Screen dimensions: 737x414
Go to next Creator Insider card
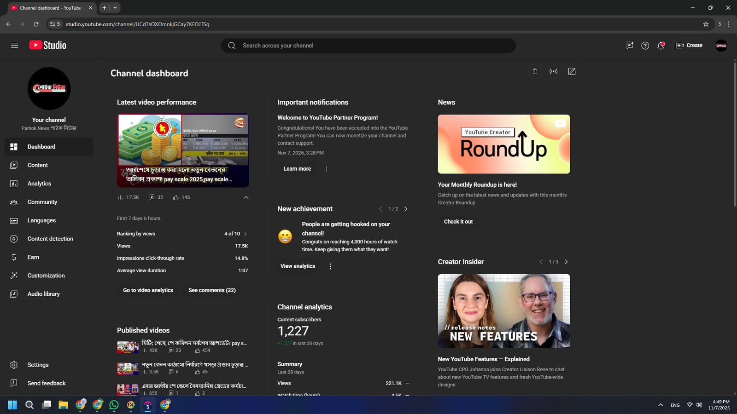click(566, 262)
